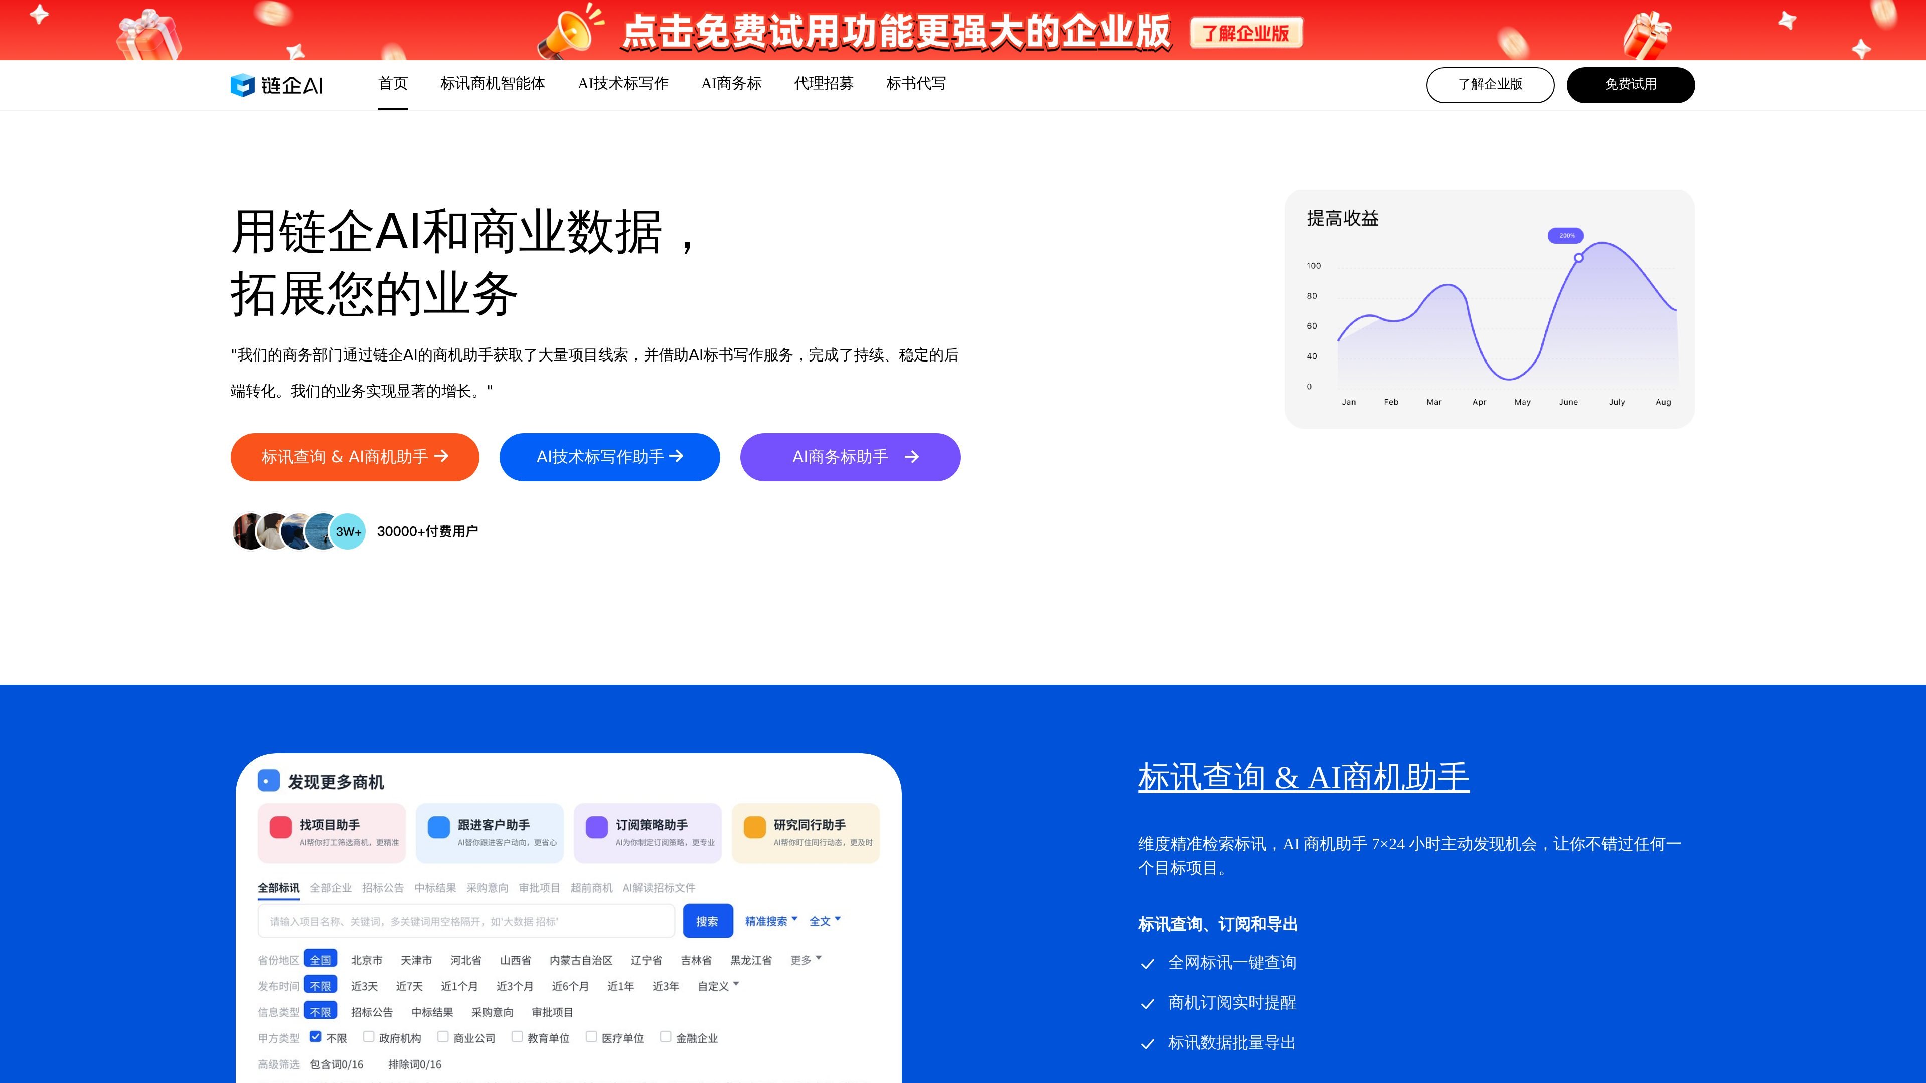
Task: Open the 全文 dropdown
Action: pyautogui.click(x=825, y=921)
